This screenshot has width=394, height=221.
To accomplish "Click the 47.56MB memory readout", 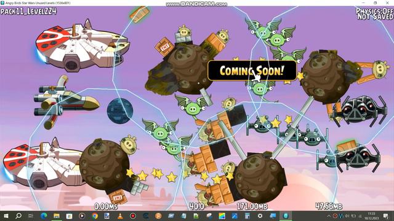I will [329, 206].
